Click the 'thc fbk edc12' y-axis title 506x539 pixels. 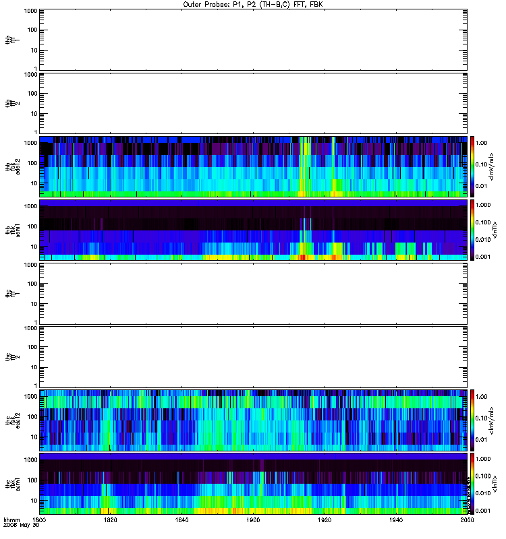[x=13, y=420]
